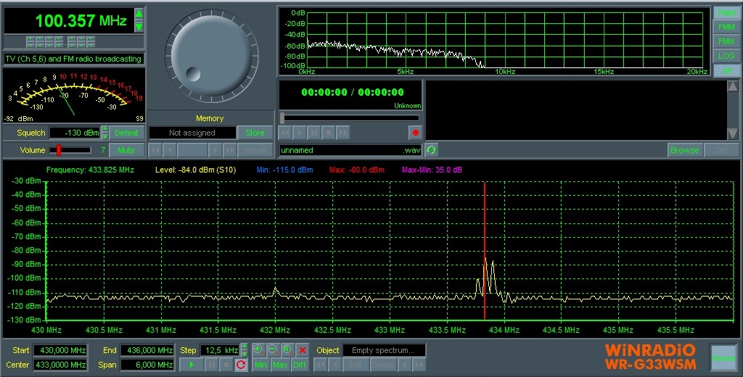Click the red marker line in spectrum
The image size is (743, 377).
point(484,251)
